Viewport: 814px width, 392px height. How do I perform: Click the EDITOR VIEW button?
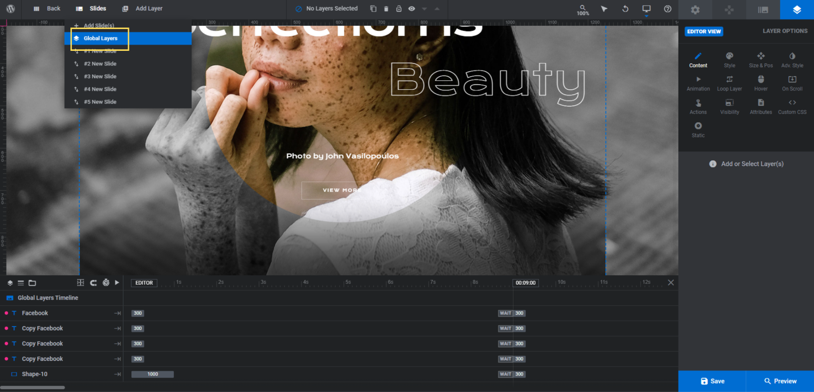[704, 31]
